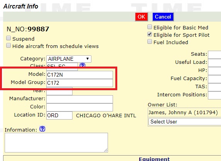Click the Model Group field with C172
The height and width of the screenshot is (161, 221).
pos(79,83)
